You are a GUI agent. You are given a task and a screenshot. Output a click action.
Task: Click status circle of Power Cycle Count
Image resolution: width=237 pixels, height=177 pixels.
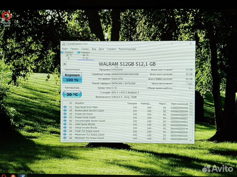65,117
